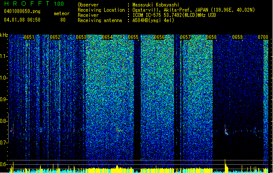Click the Receiving Location label
Image resolution: width=273 pixels, height=173 pixels.
pos(101,10)
